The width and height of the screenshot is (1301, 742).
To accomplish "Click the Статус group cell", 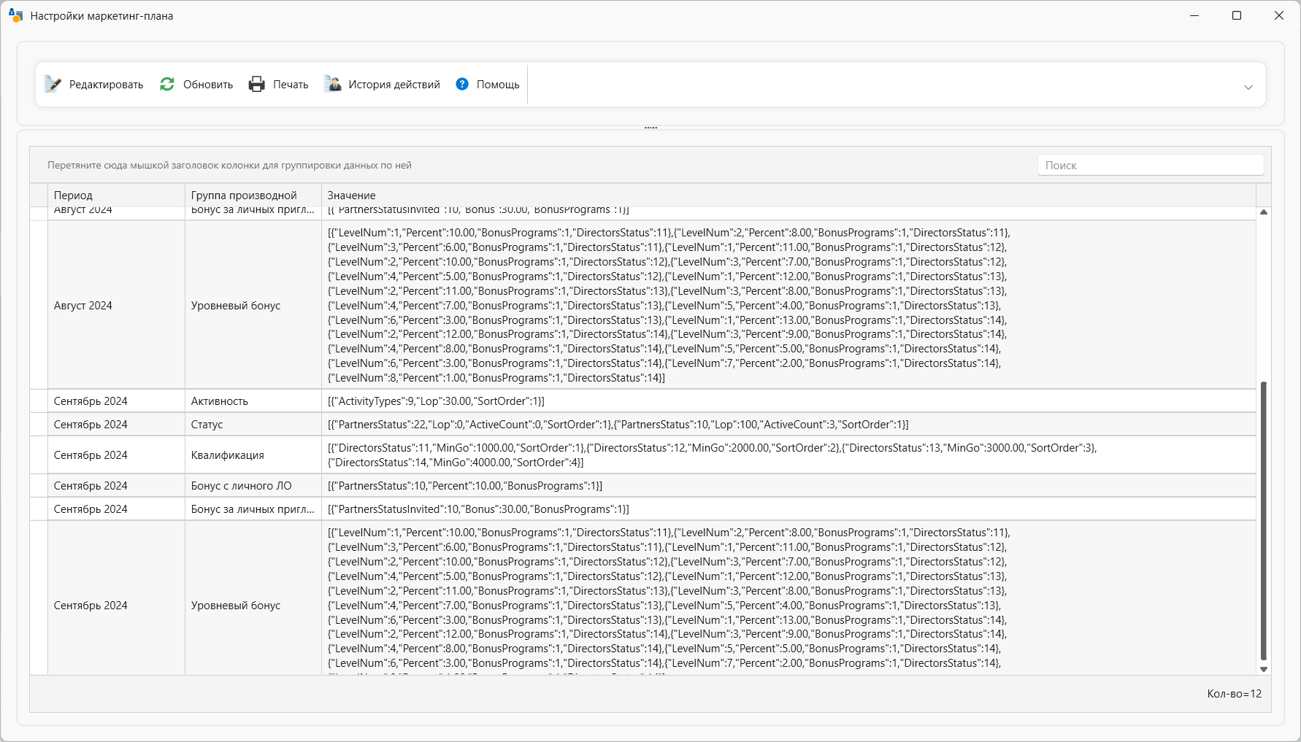I will click(x=253, y=425).
